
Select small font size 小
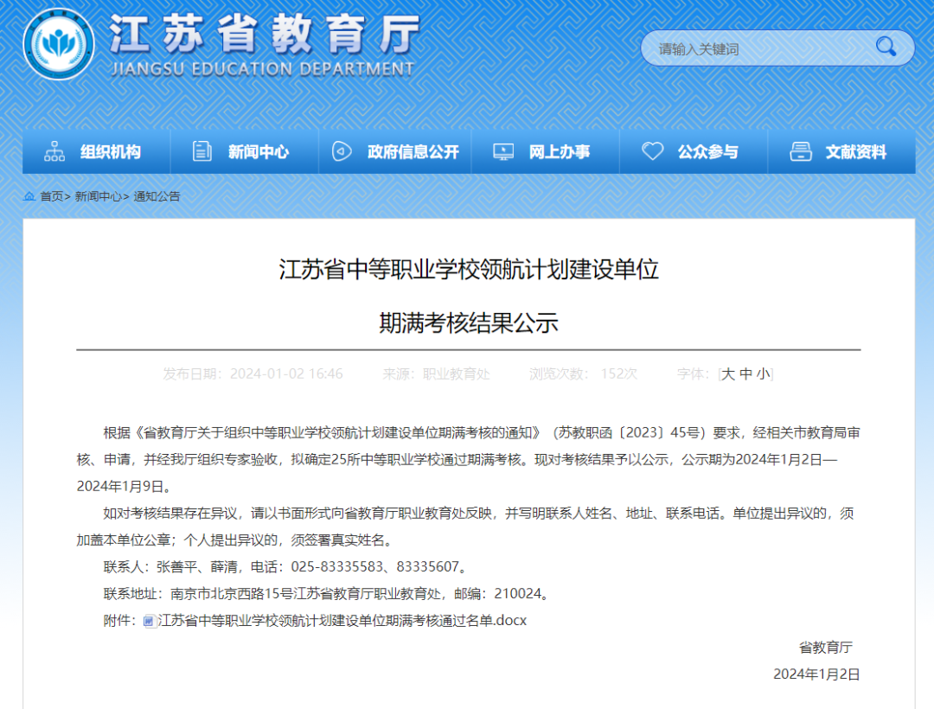(762, 374)
